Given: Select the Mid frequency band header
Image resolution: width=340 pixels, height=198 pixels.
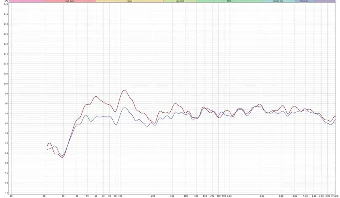Looking at the screenshot, I should click(x=228, y=1).
